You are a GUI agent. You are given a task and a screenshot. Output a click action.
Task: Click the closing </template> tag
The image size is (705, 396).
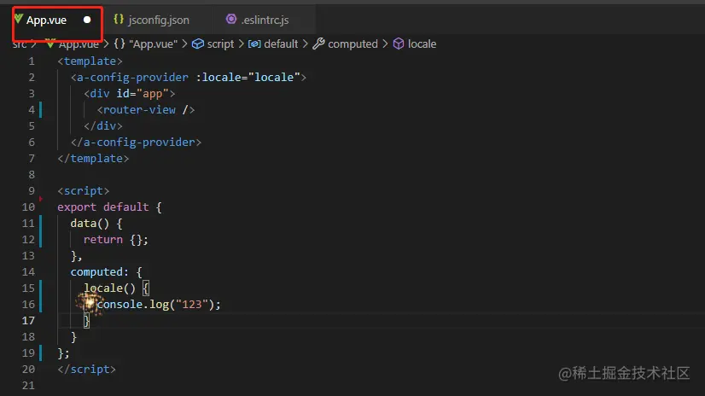pos(93,158)
